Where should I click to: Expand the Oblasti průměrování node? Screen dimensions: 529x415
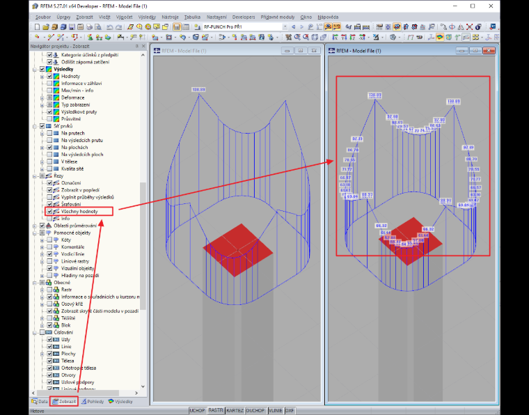(x=35, y=226)
